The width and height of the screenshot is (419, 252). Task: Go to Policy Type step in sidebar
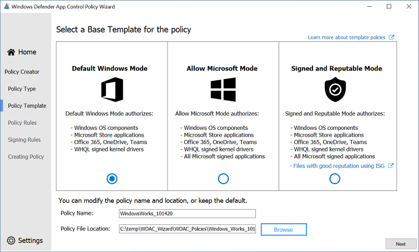(x=22, y=89)
